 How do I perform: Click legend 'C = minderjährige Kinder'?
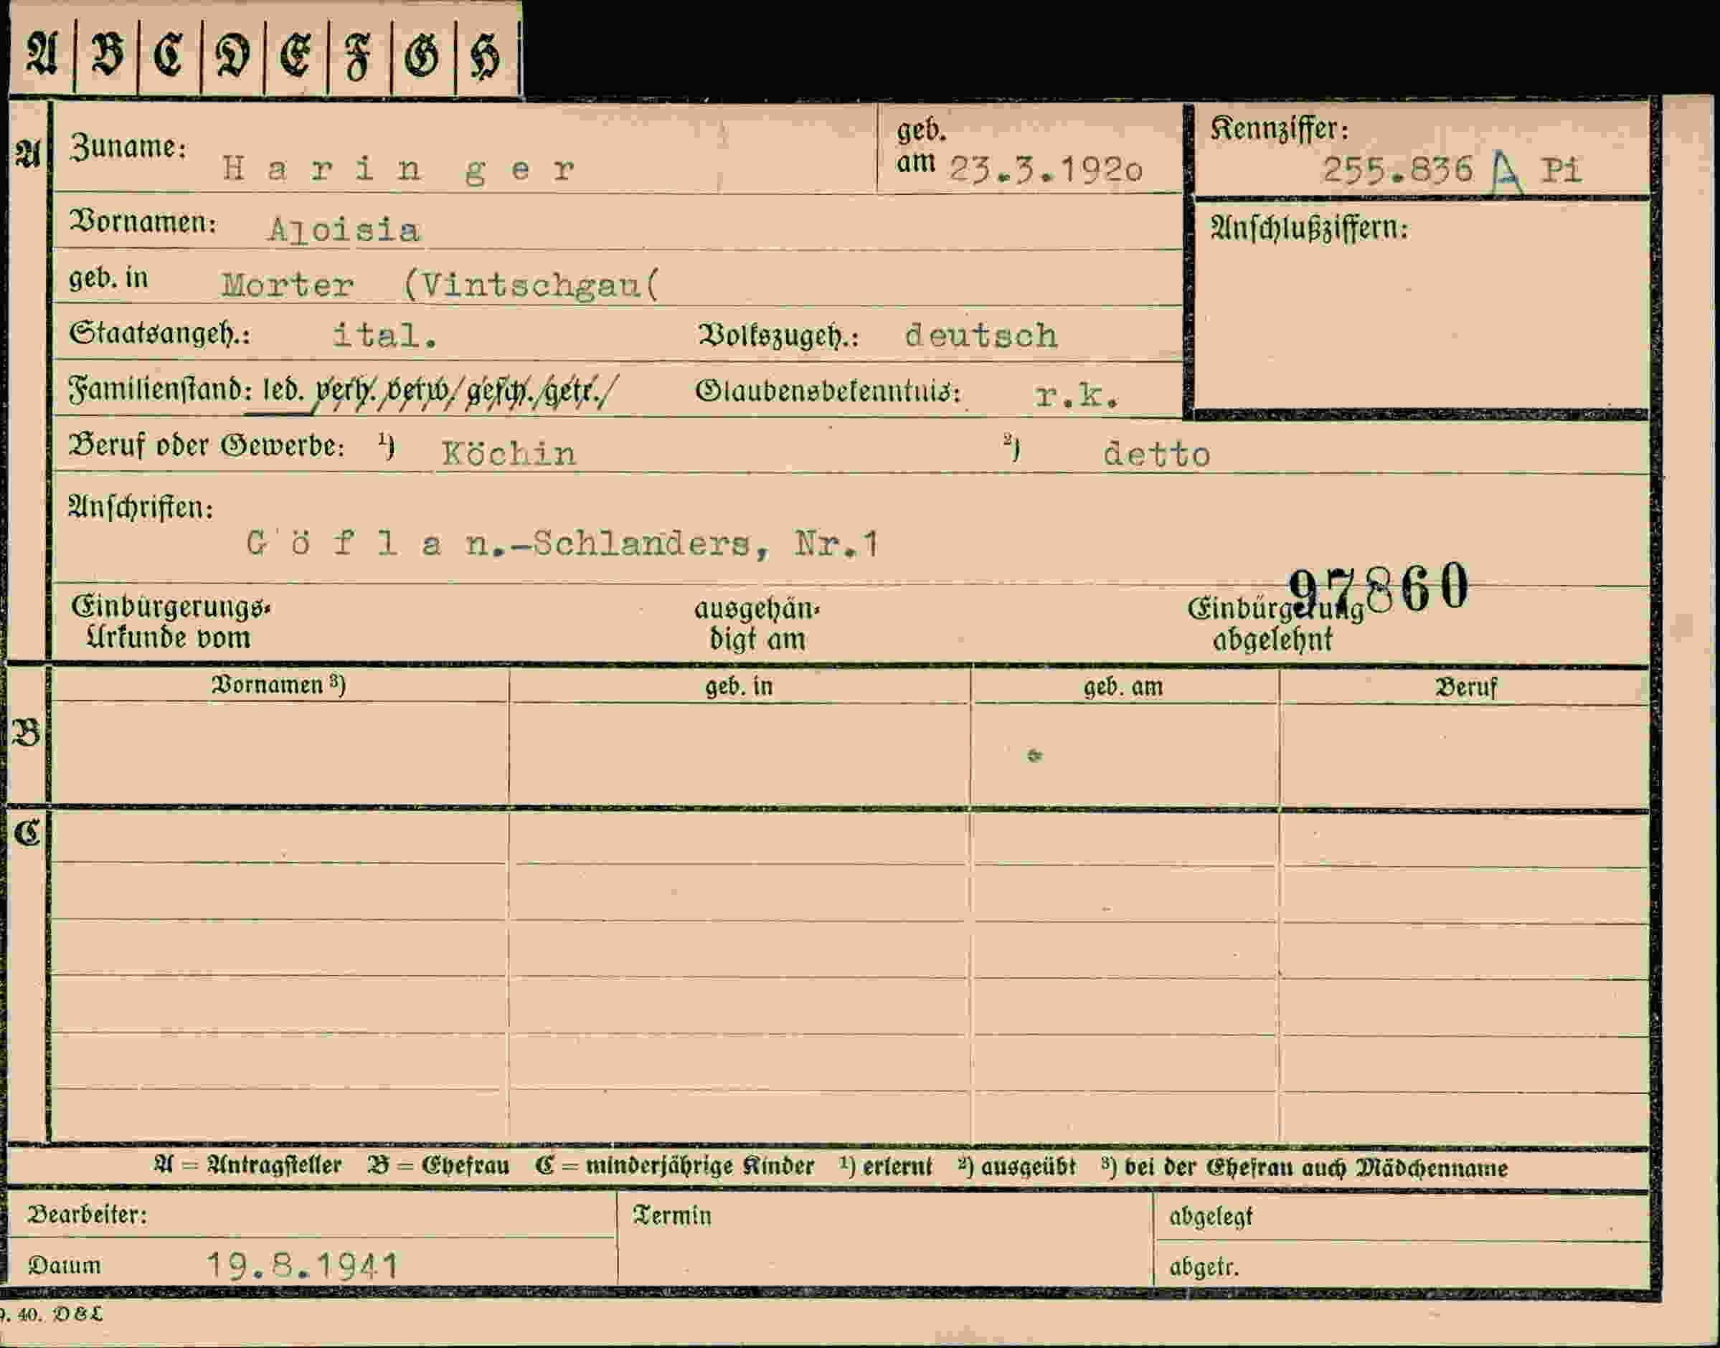pyautogui.click(x=674, y=1167)
